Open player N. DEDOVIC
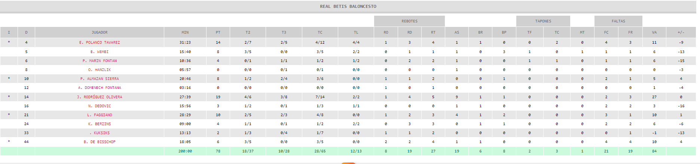The width and height of the screenshot is (700, 164). click(100, 106)
